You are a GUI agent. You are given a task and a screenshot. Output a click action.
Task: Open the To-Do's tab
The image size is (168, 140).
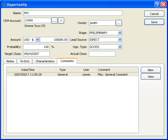25,61
